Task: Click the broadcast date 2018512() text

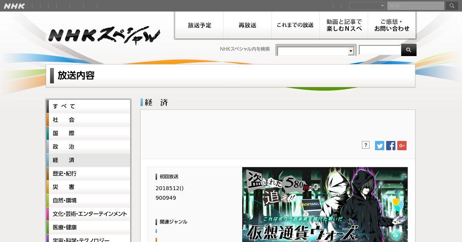Action: point(170,188)
